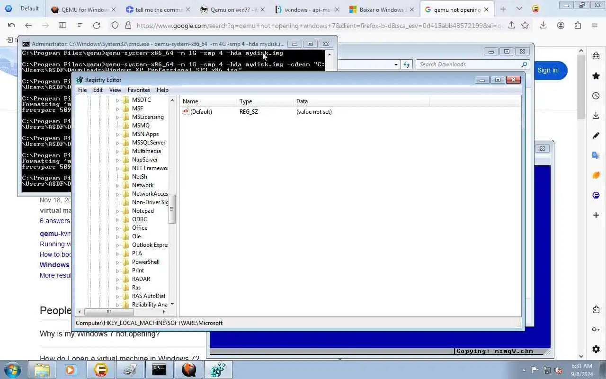The height and width of the screenshot is (379, 606).
Task: Open the Windows Start menu
Action: [13, 370]
